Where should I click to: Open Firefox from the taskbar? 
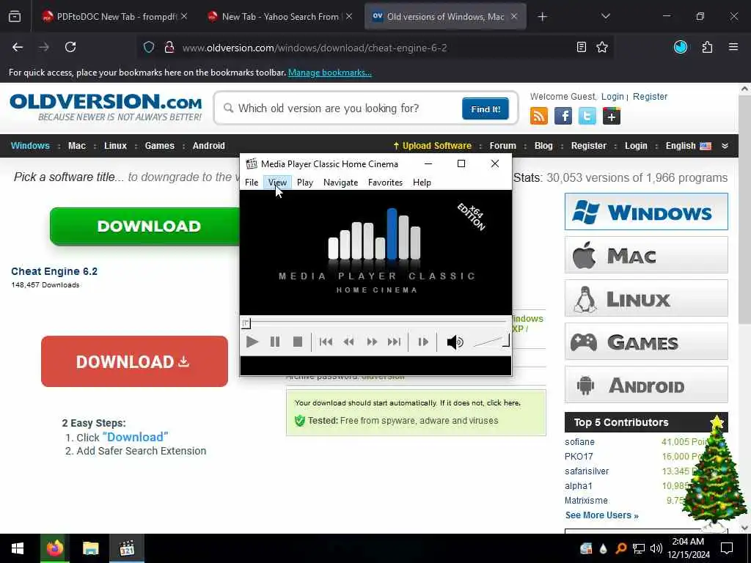pos(54,548)
